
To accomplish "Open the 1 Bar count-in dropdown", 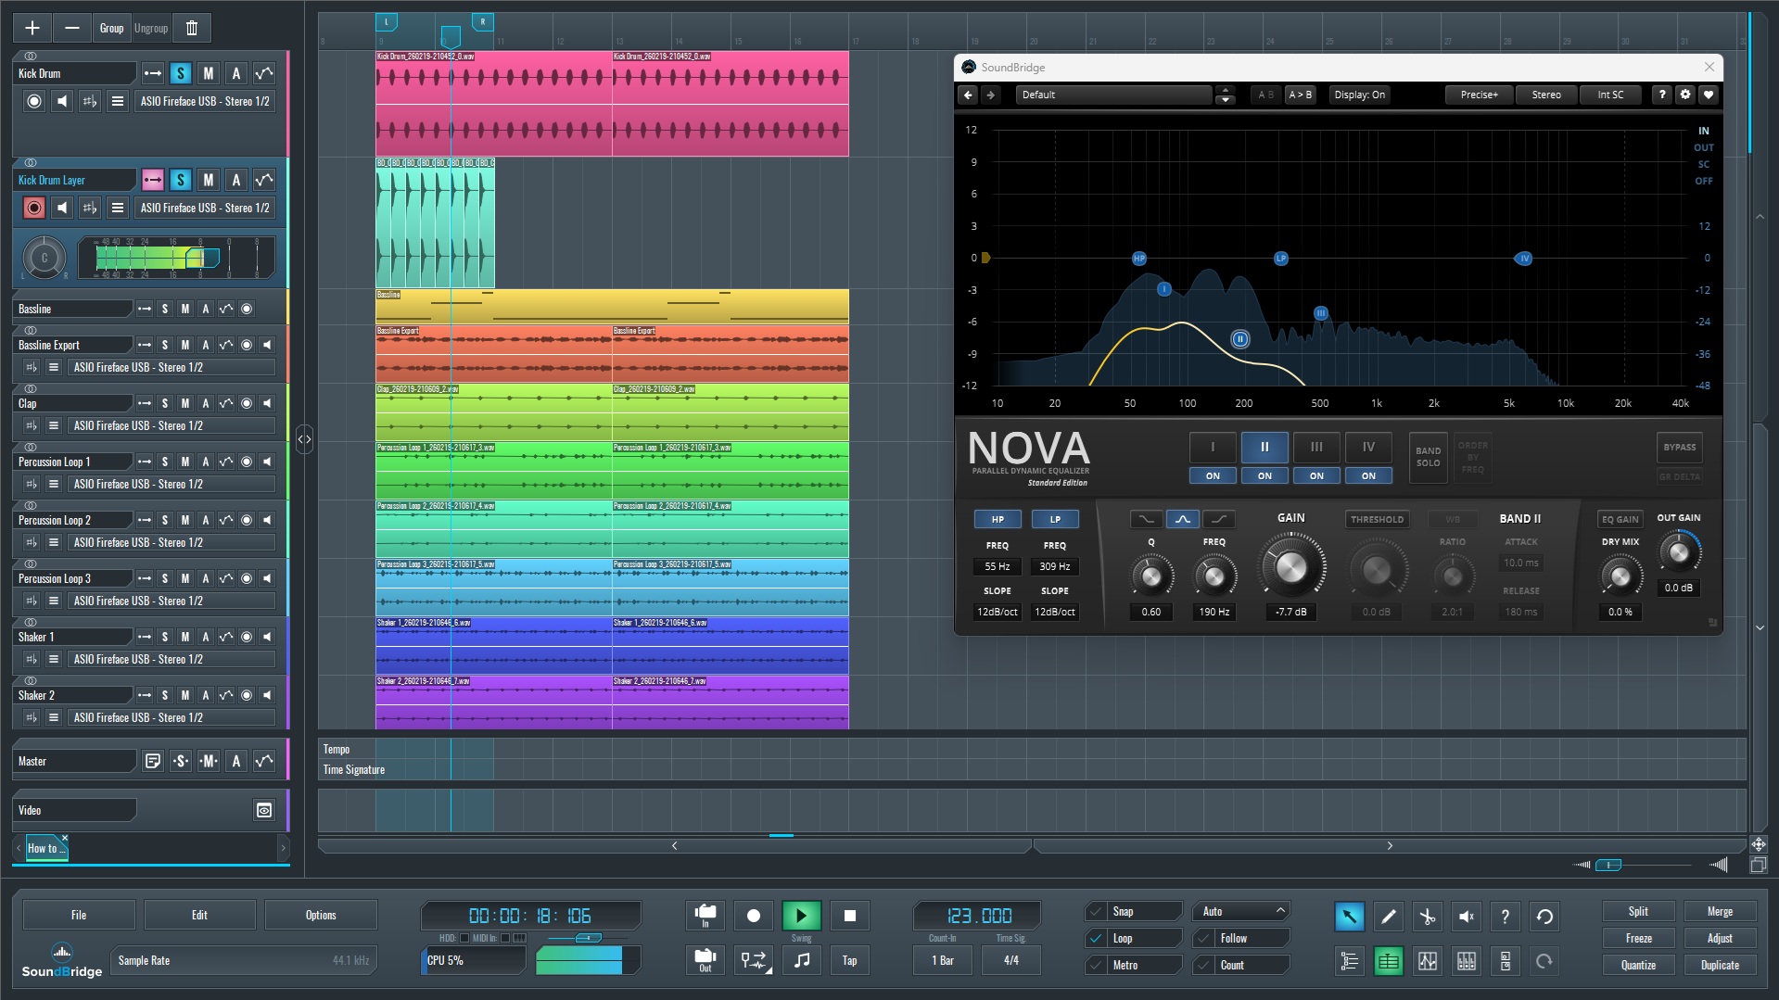I will 943,960.
